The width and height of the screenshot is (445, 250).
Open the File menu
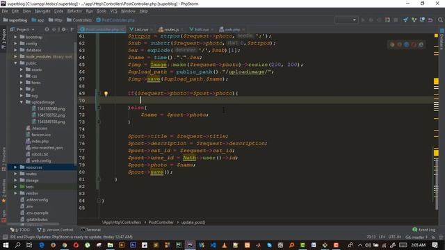(5, 11)
